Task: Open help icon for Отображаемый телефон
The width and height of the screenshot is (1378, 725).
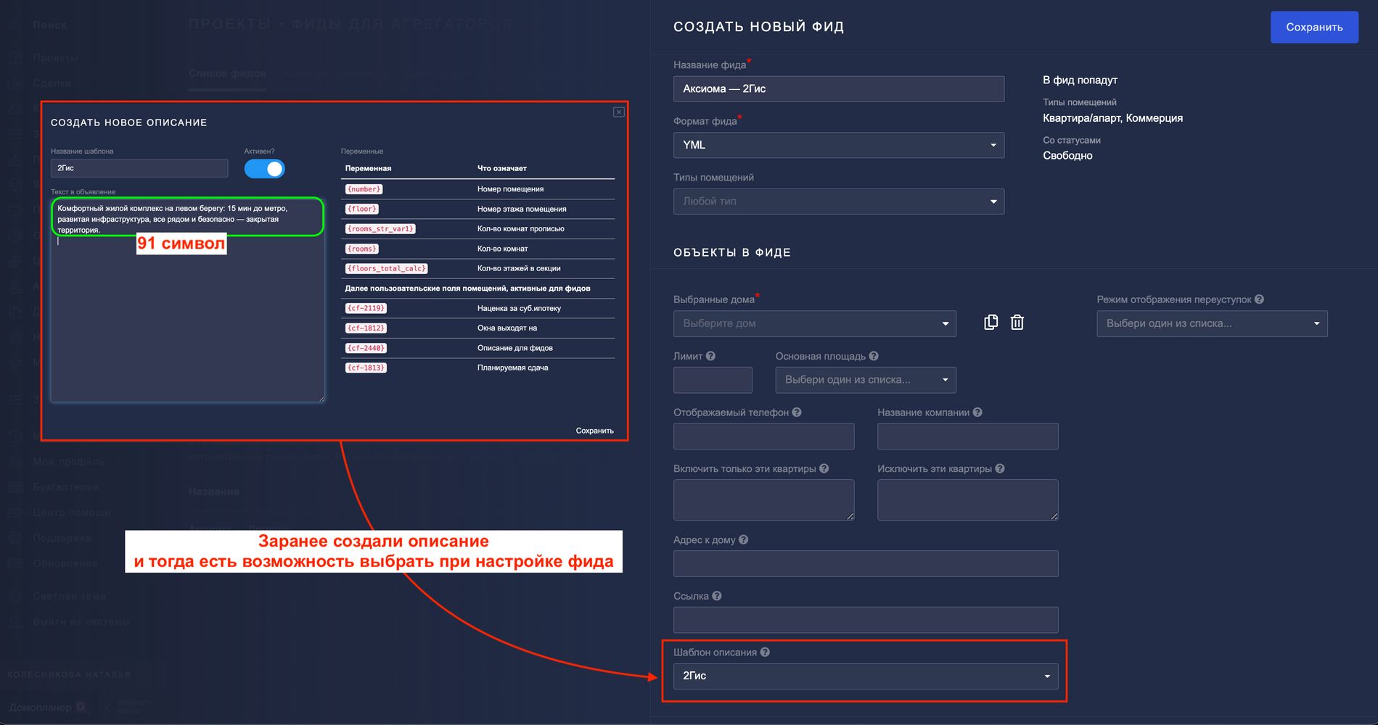Action: [x=797, y=413]
